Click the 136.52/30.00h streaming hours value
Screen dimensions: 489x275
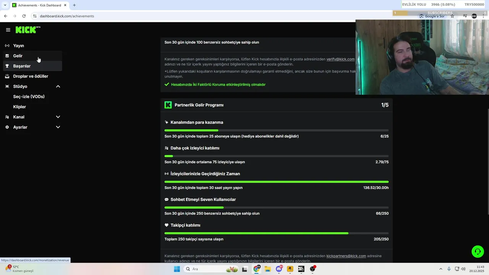click(x=376, y=188)
